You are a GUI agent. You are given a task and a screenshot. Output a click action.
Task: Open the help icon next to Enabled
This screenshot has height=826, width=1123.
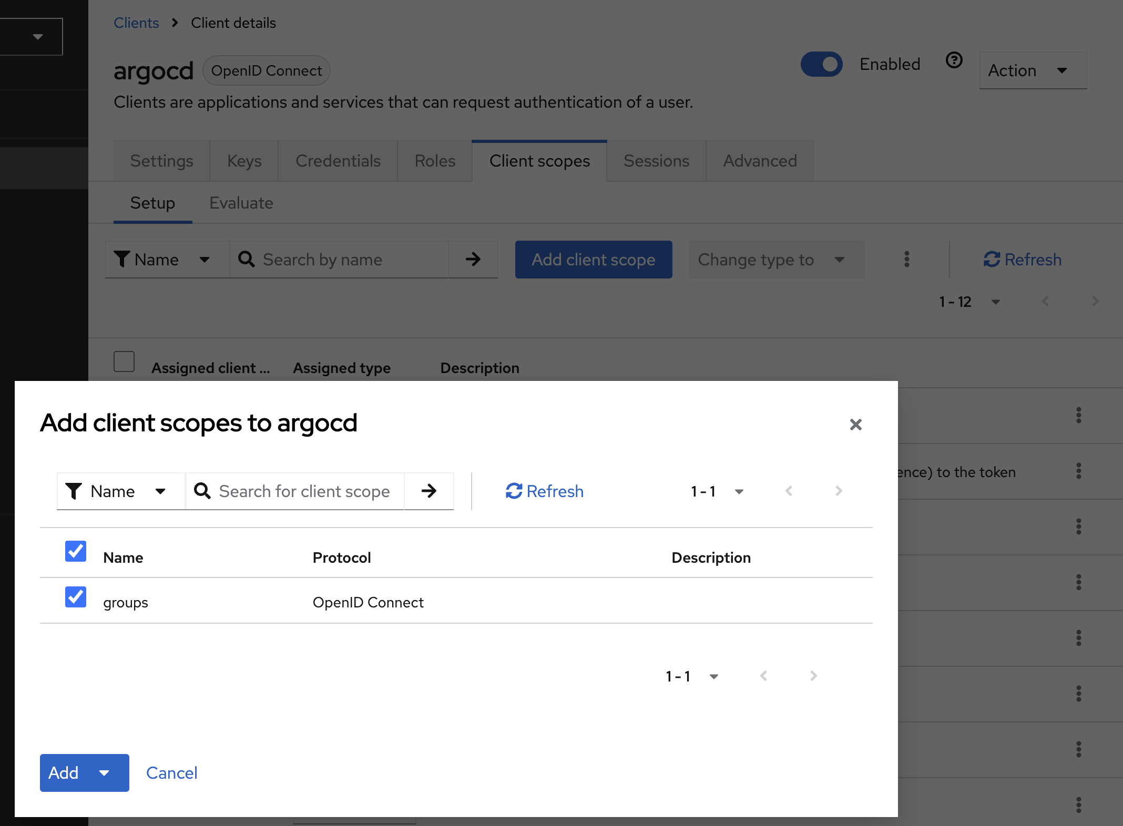tap(954, 60)
